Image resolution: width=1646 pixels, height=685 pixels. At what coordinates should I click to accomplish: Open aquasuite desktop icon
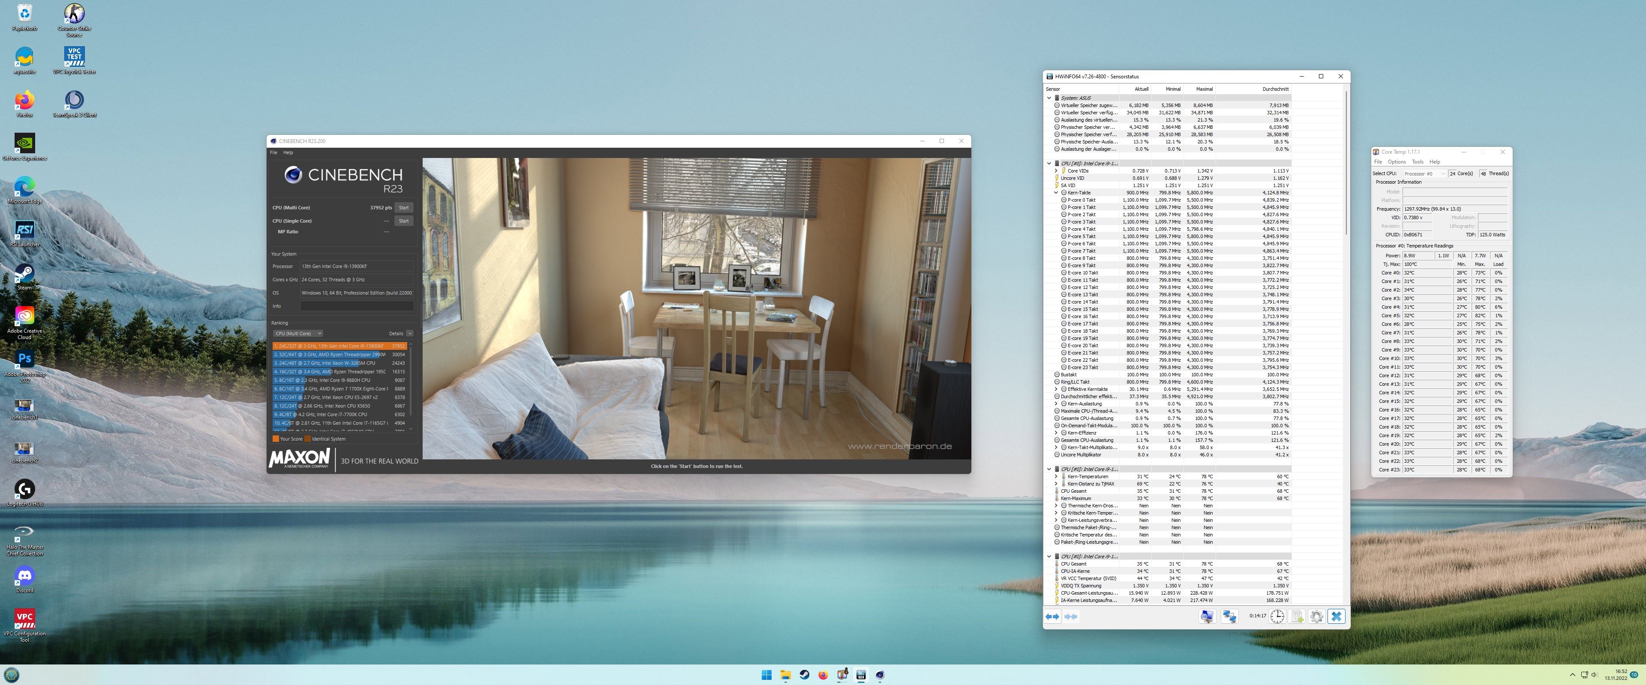click(x=24, y=61)
